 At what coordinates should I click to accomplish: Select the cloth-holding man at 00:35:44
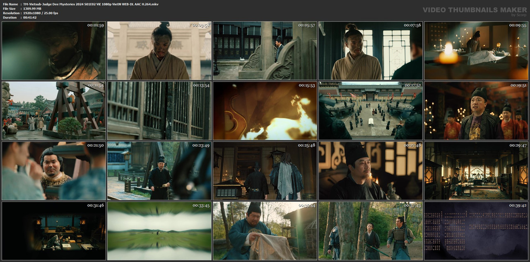pyautogui.click(x=265, y=231)
